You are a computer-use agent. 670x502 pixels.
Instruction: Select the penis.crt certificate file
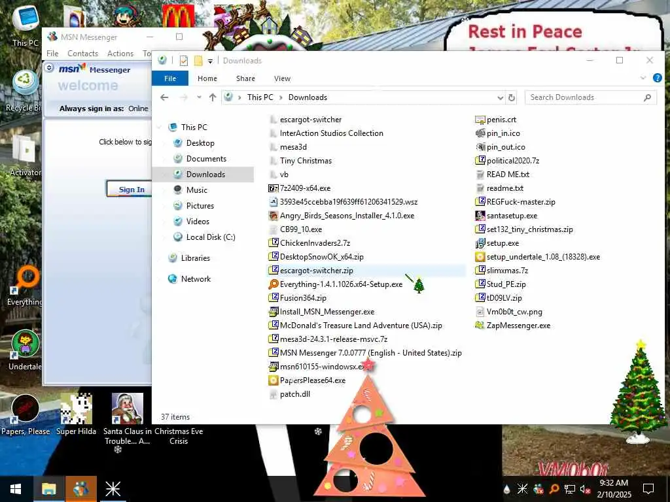[x=496, y=120]
